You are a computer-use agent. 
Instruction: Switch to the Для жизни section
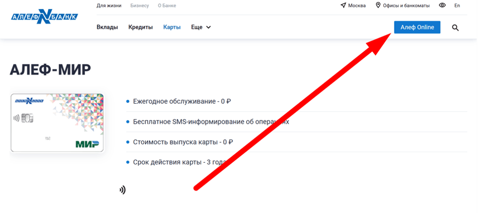[109, 6]
